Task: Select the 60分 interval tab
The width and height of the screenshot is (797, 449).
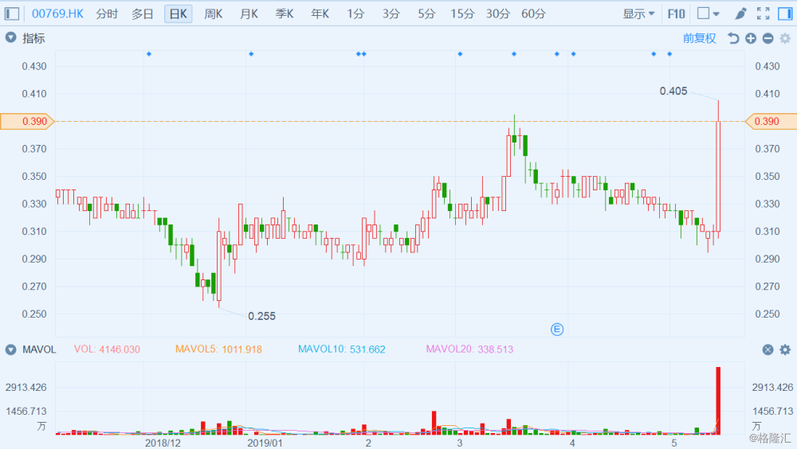Action: (533, 14)
